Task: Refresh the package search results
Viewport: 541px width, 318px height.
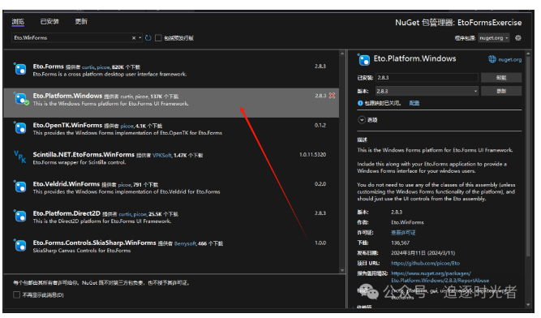Action: pyautogui.click(x=148, y=38)
